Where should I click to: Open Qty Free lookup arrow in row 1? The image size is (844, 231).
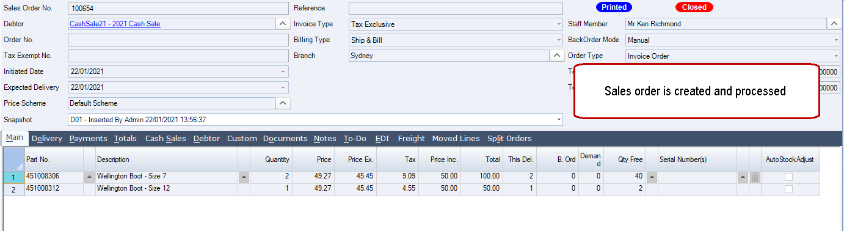[x=652, y=177]
